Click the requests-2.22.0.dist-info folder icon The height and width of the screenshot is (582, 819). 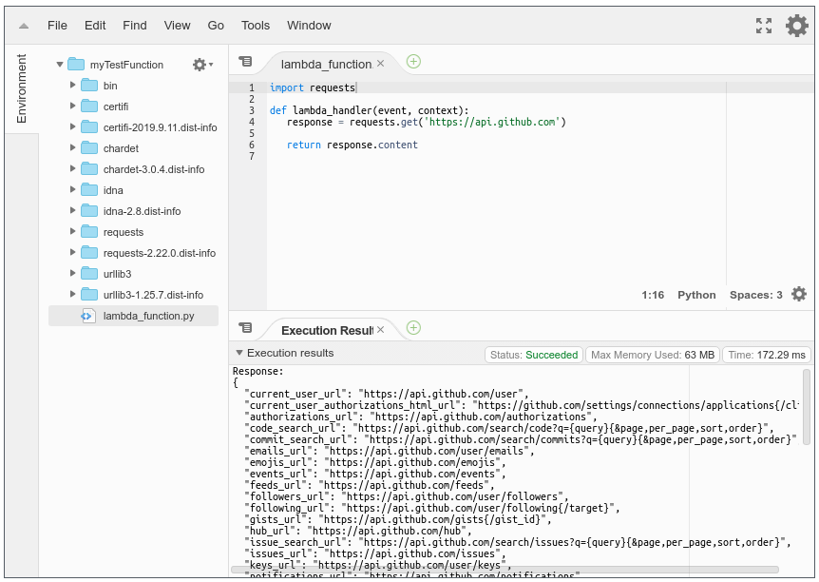tap(89, 253)
